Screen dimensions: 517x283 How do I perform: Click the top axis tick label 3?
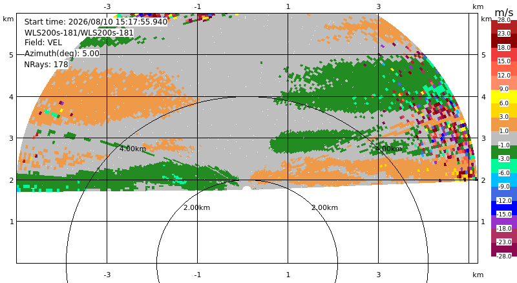pos(379,6)
